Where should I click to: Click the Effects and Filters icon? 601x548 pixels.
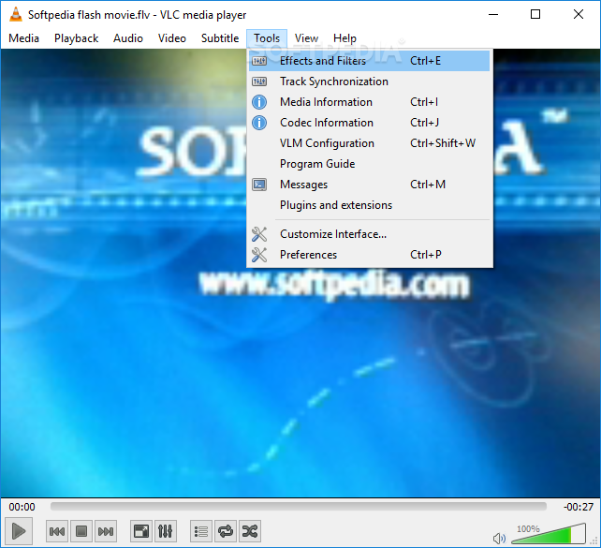[259, 61]
